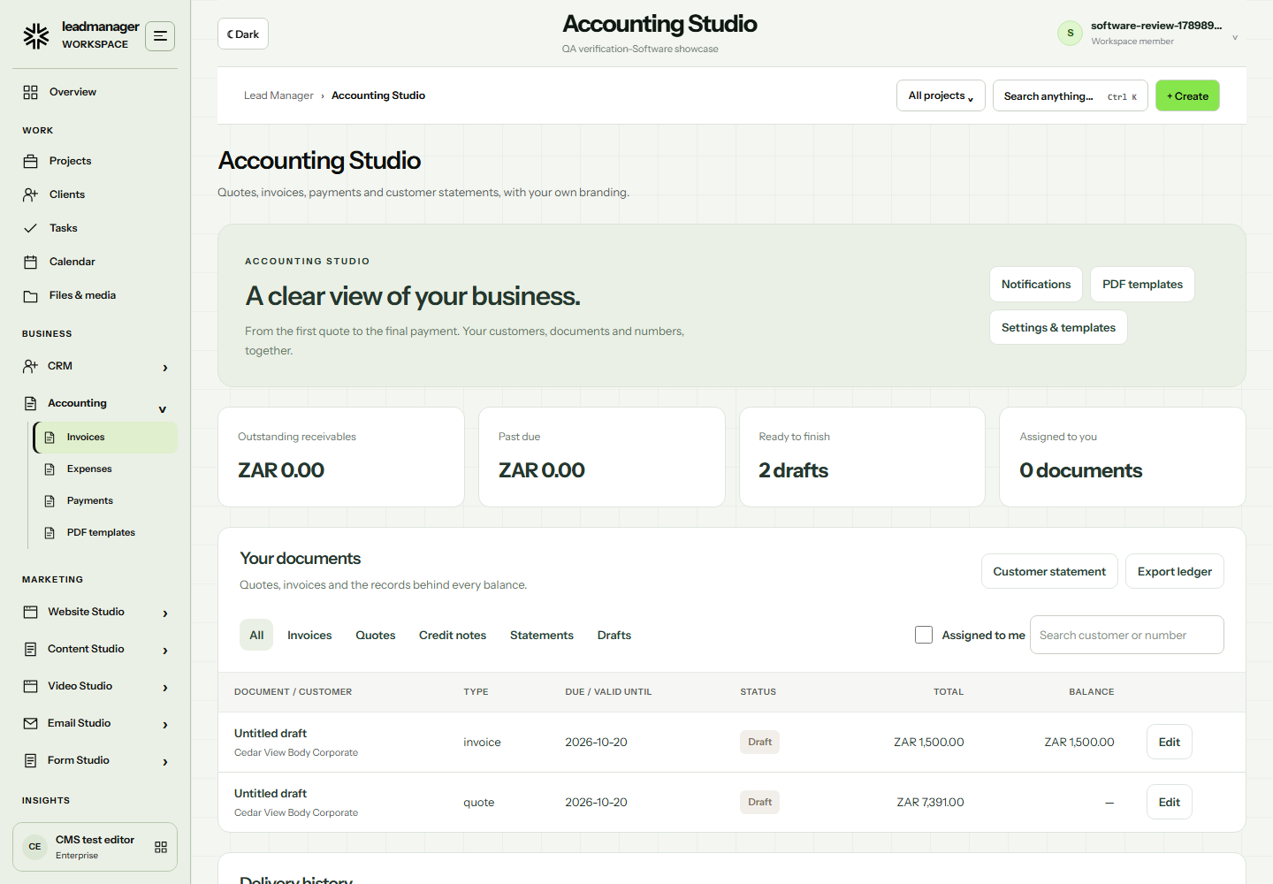
Task: Tick the Assigned to me checkbox
Action: coord(924,635)
